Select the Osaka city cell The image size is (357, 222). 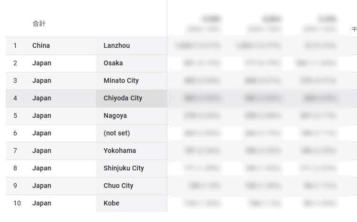[x=113, y=63]
